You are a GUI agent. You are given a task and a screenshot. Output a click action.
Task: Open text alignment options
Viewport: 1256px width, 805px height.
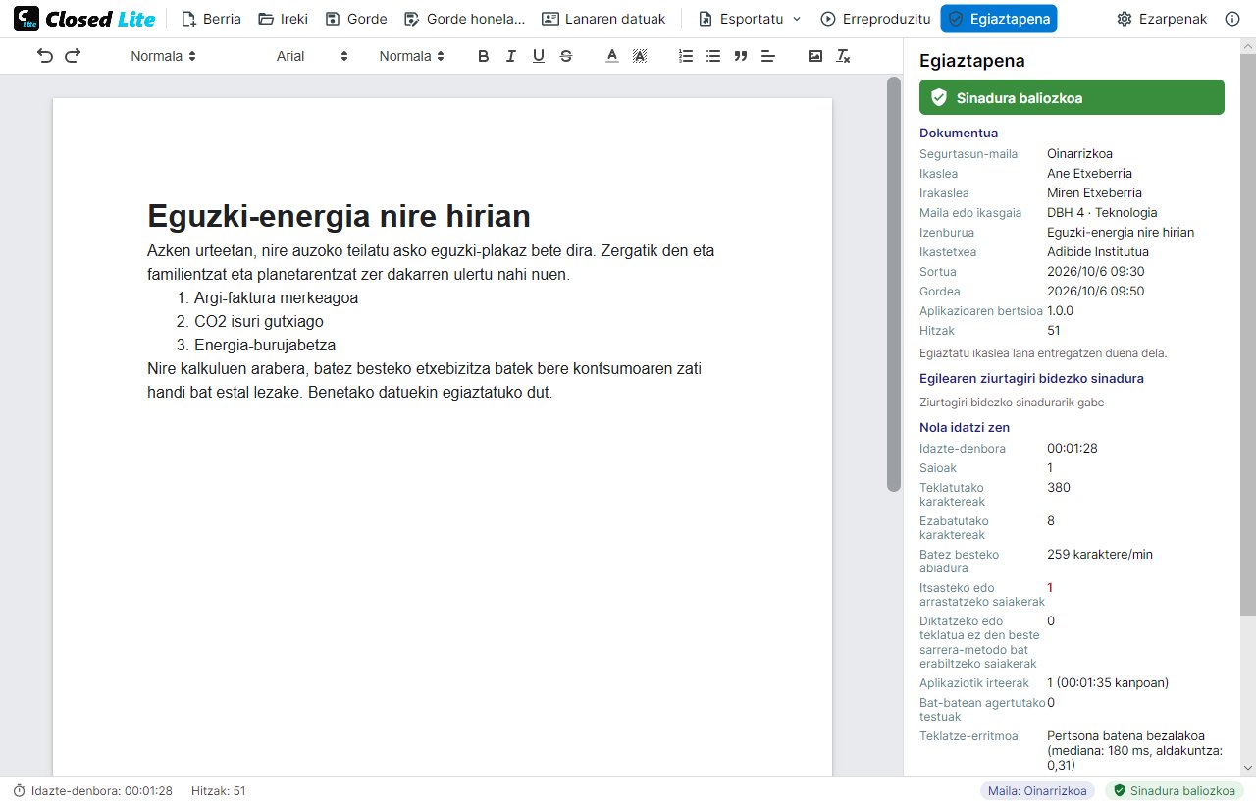(x=768, y=56)
